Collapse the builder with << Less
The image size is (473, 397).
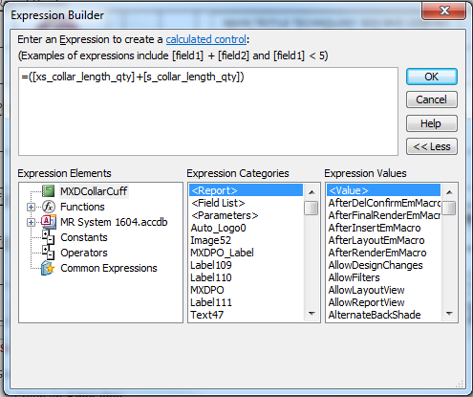pyautogui.click(x=432, y=146)
